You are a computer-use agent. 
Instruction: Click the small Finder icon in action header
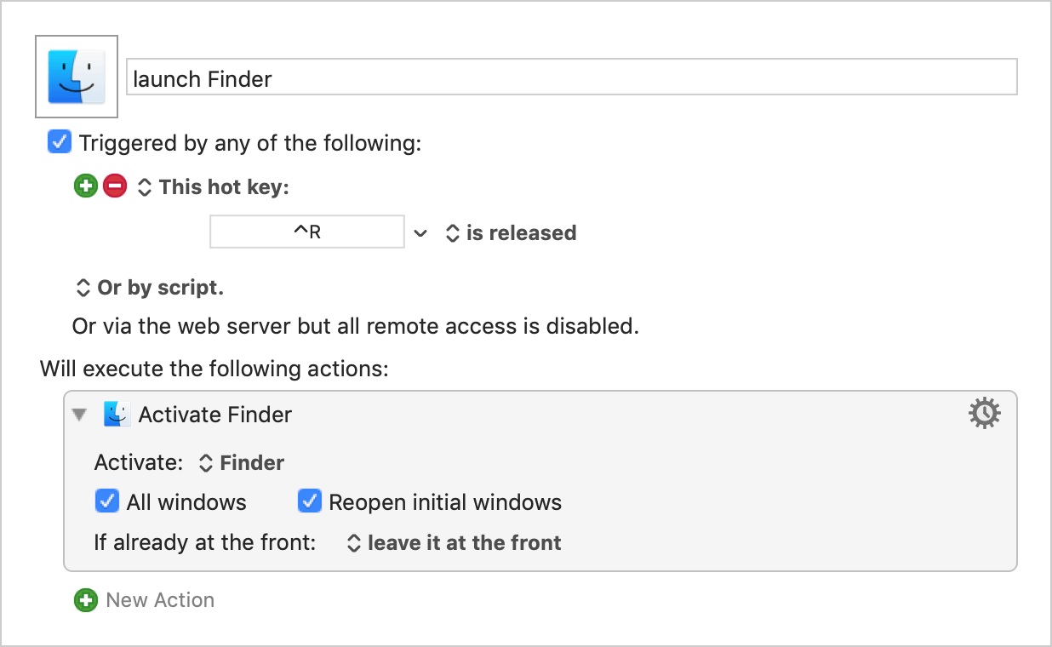point(117,415)
